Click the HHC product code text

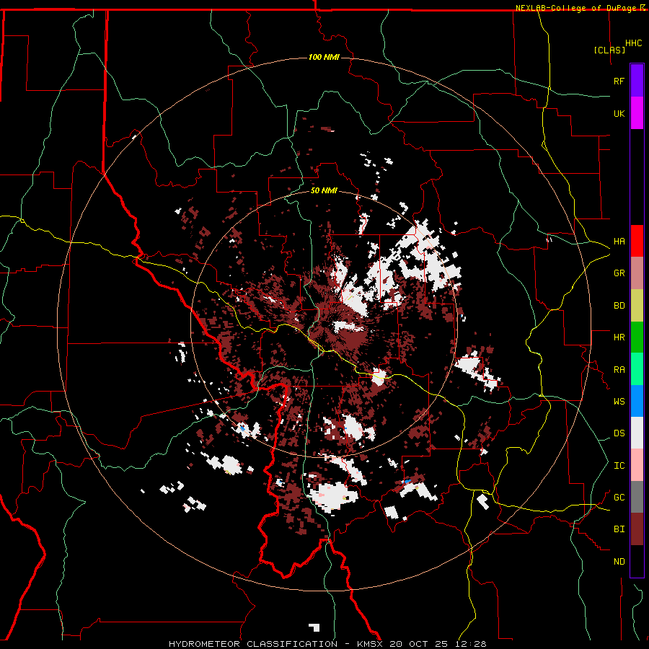tap(633, 43)
